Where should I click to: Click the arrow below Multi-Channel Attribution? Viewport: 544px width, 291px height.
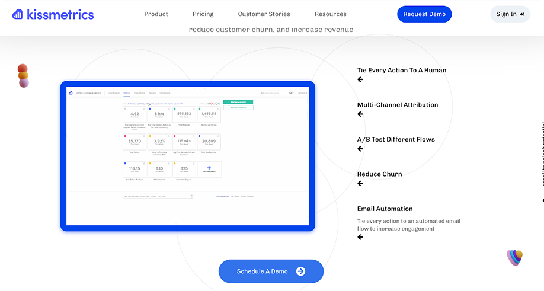tap(360, 114)
